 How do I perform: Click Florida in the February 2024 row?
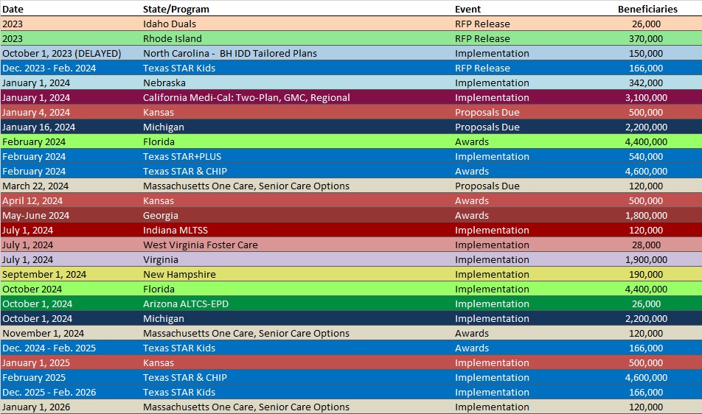(x=159, y=141)
